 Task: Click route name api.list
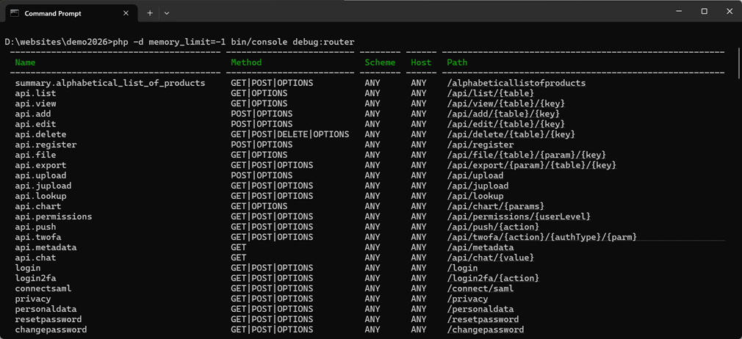(x=35, y=93)
